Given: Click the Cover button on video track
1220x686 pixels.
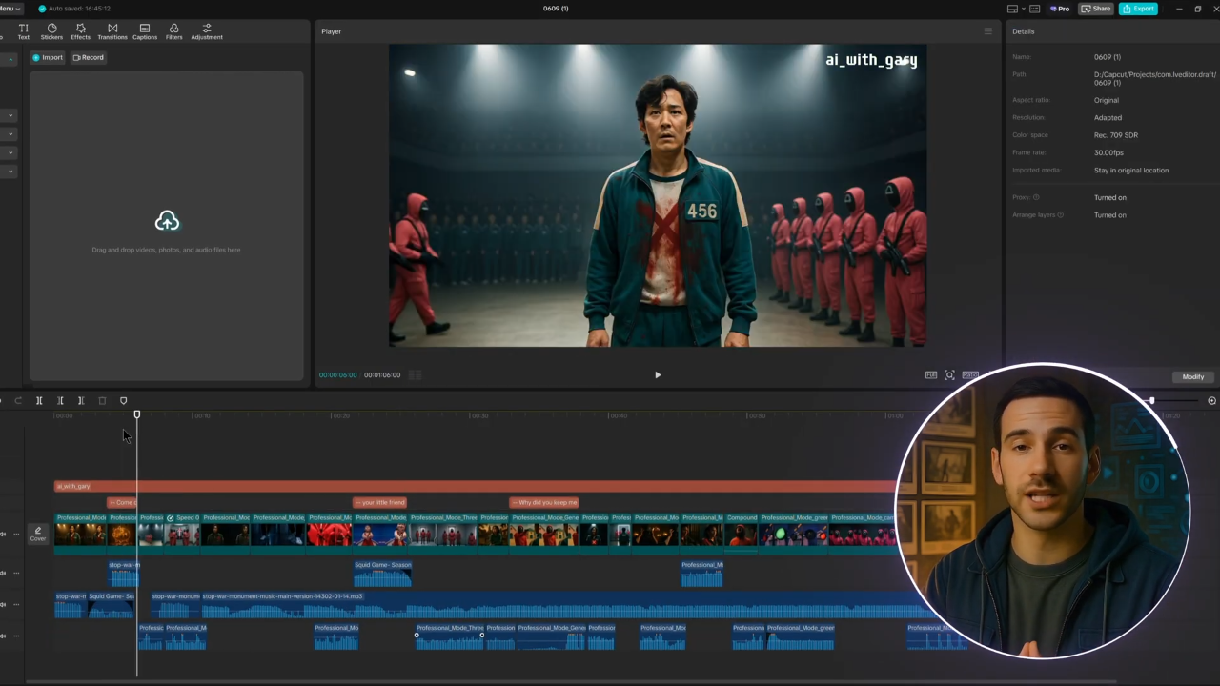Looking at the screenshot, I should click(38, 535).
